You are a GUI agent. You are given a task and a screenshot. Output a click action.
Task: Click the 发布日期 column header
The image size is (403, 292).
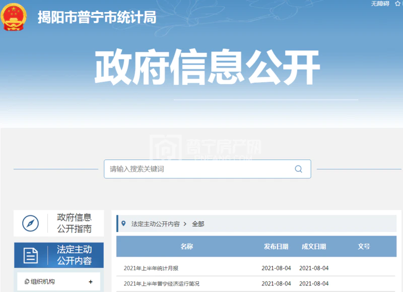click(276, 247)
